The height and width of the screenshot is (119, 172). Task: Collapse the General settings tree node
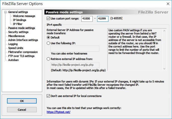click(6, 12)
